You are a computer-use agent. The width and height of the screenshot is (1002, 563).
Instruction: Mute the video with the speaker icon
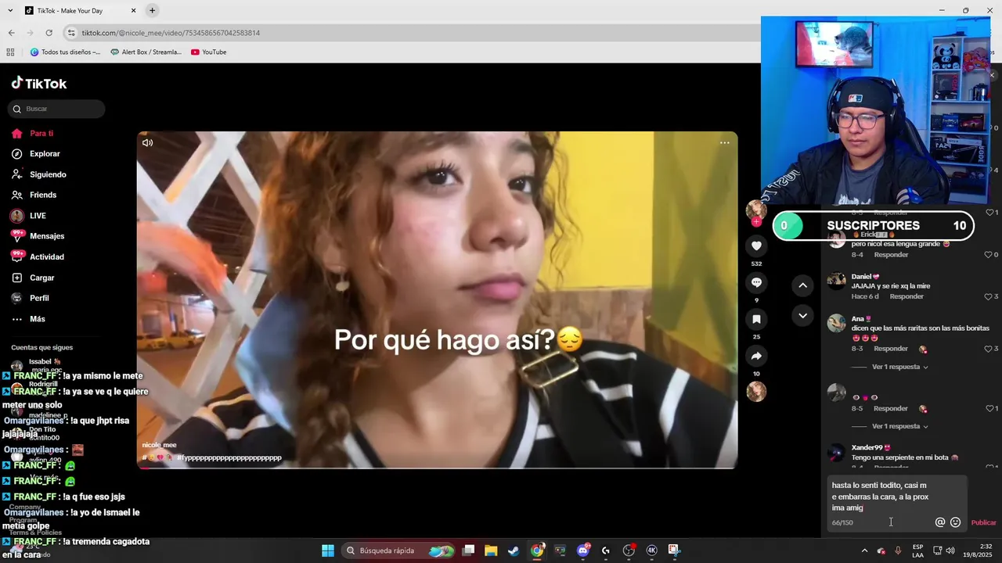pyautogui.click(x=147, y=142)
